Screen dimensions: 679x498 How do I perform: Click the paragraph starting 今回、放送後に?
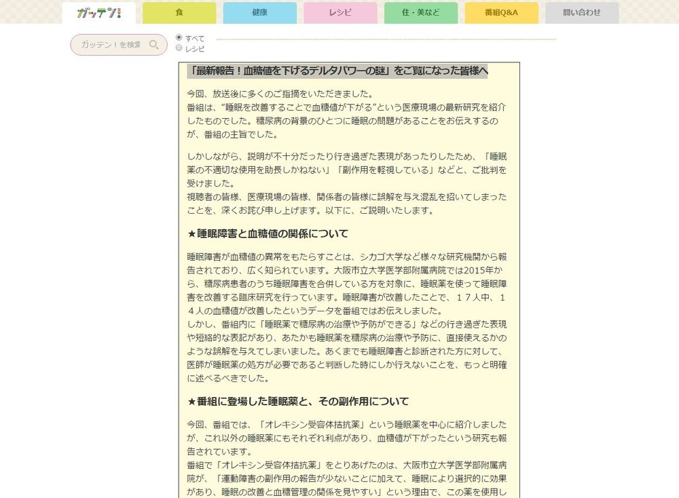click(x=346, y=114)
